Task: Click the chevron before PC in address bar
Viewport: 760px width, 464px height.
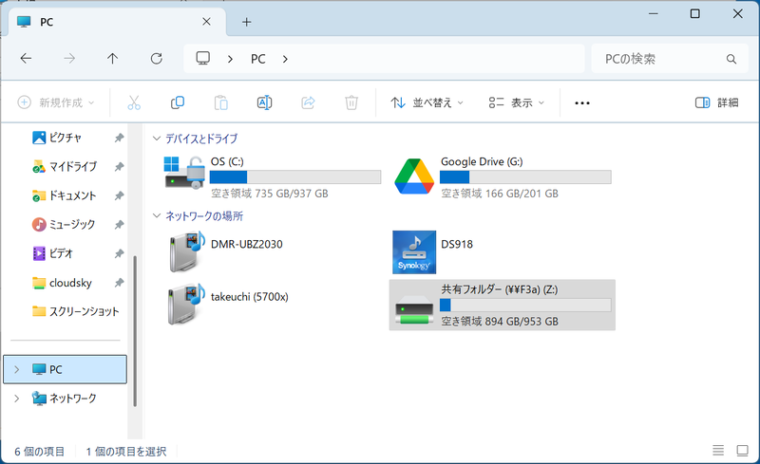Action: tap(230, 59)
